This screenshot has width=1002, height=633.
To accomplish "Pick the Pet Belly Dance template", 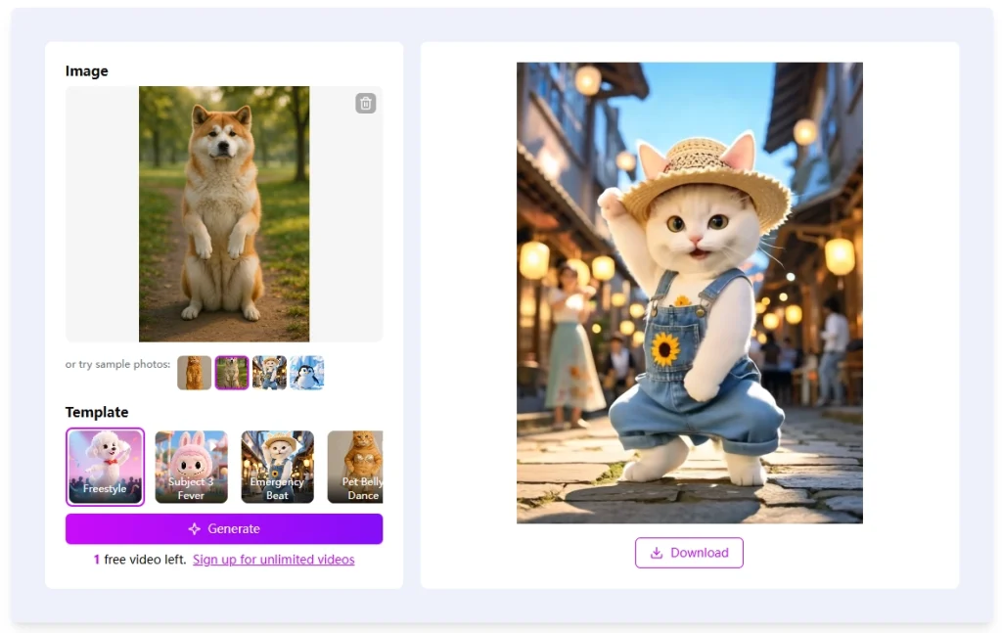I will [x=355, y=467].
